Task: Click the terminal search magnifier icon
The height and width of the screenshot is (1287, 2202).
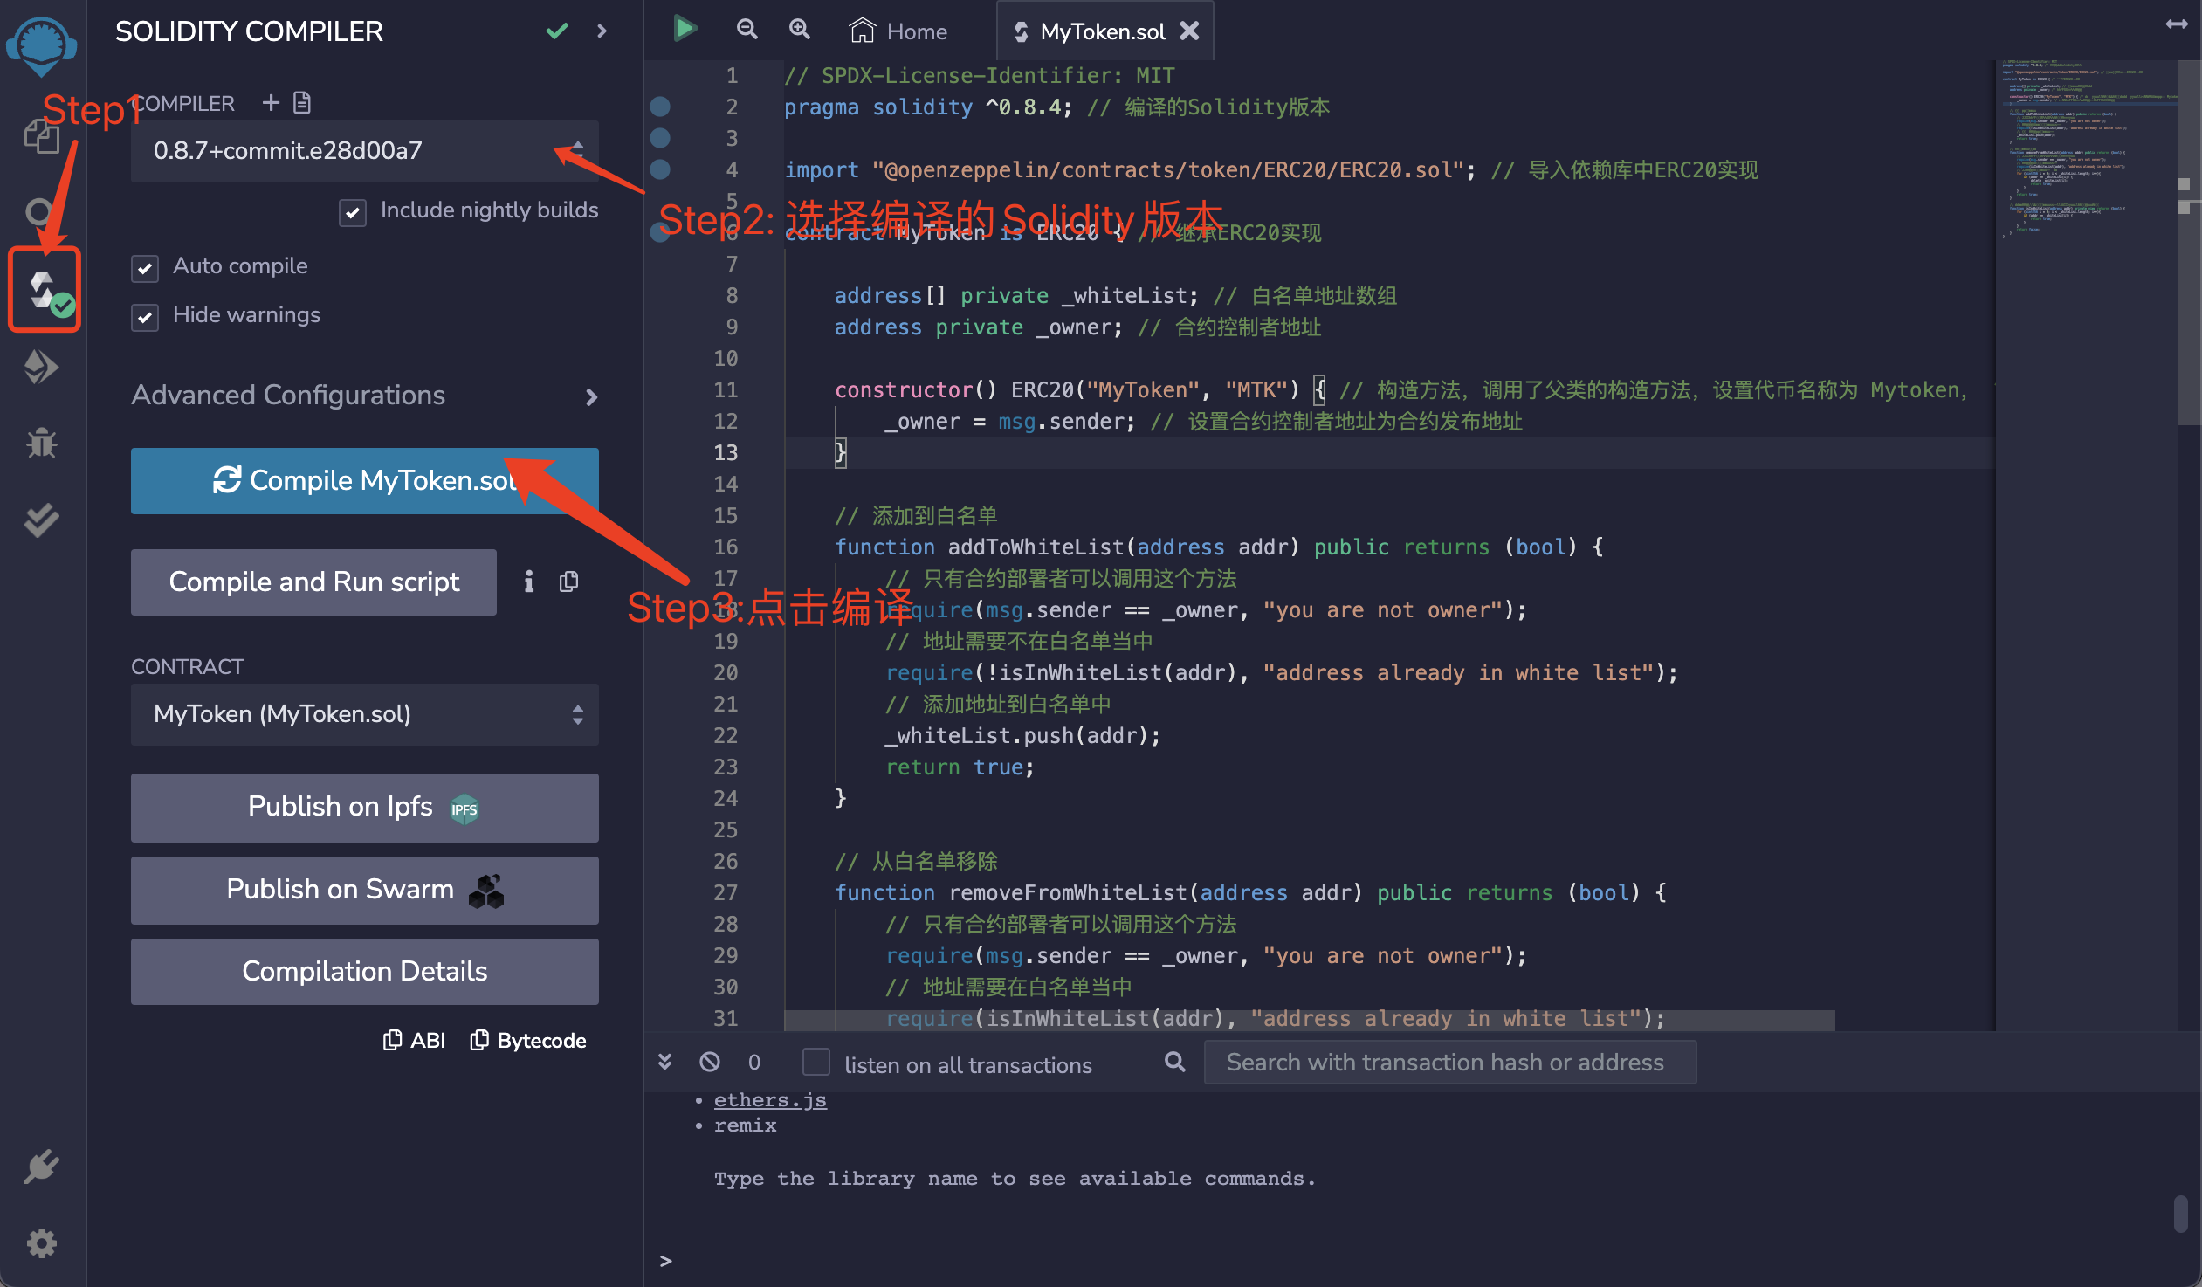Action: tap(1175, 1062)
